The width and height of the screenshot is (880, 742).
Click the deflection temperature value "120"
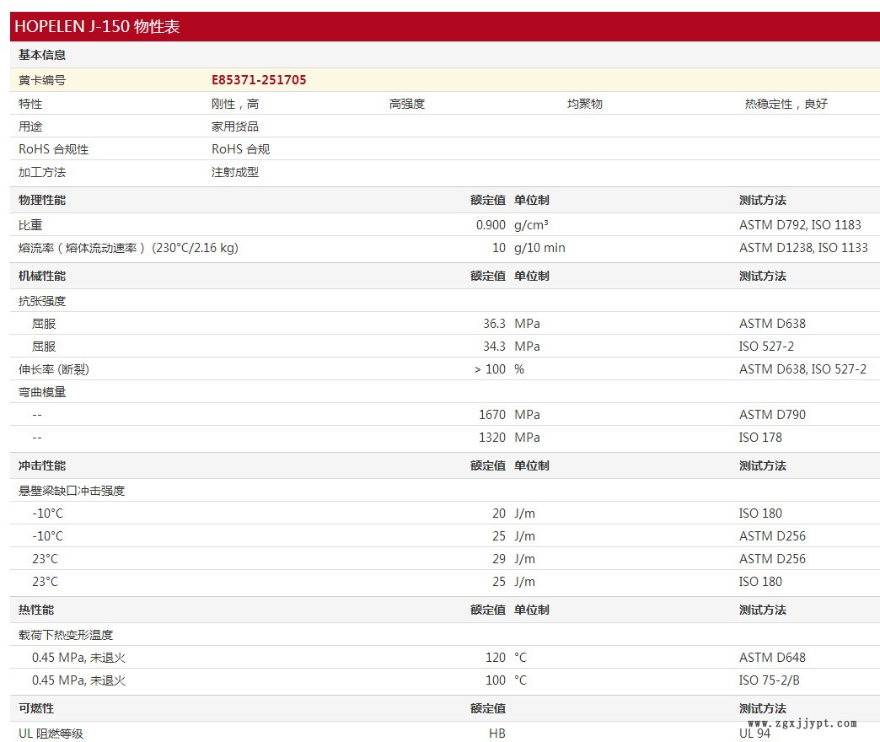click(496, 658)
